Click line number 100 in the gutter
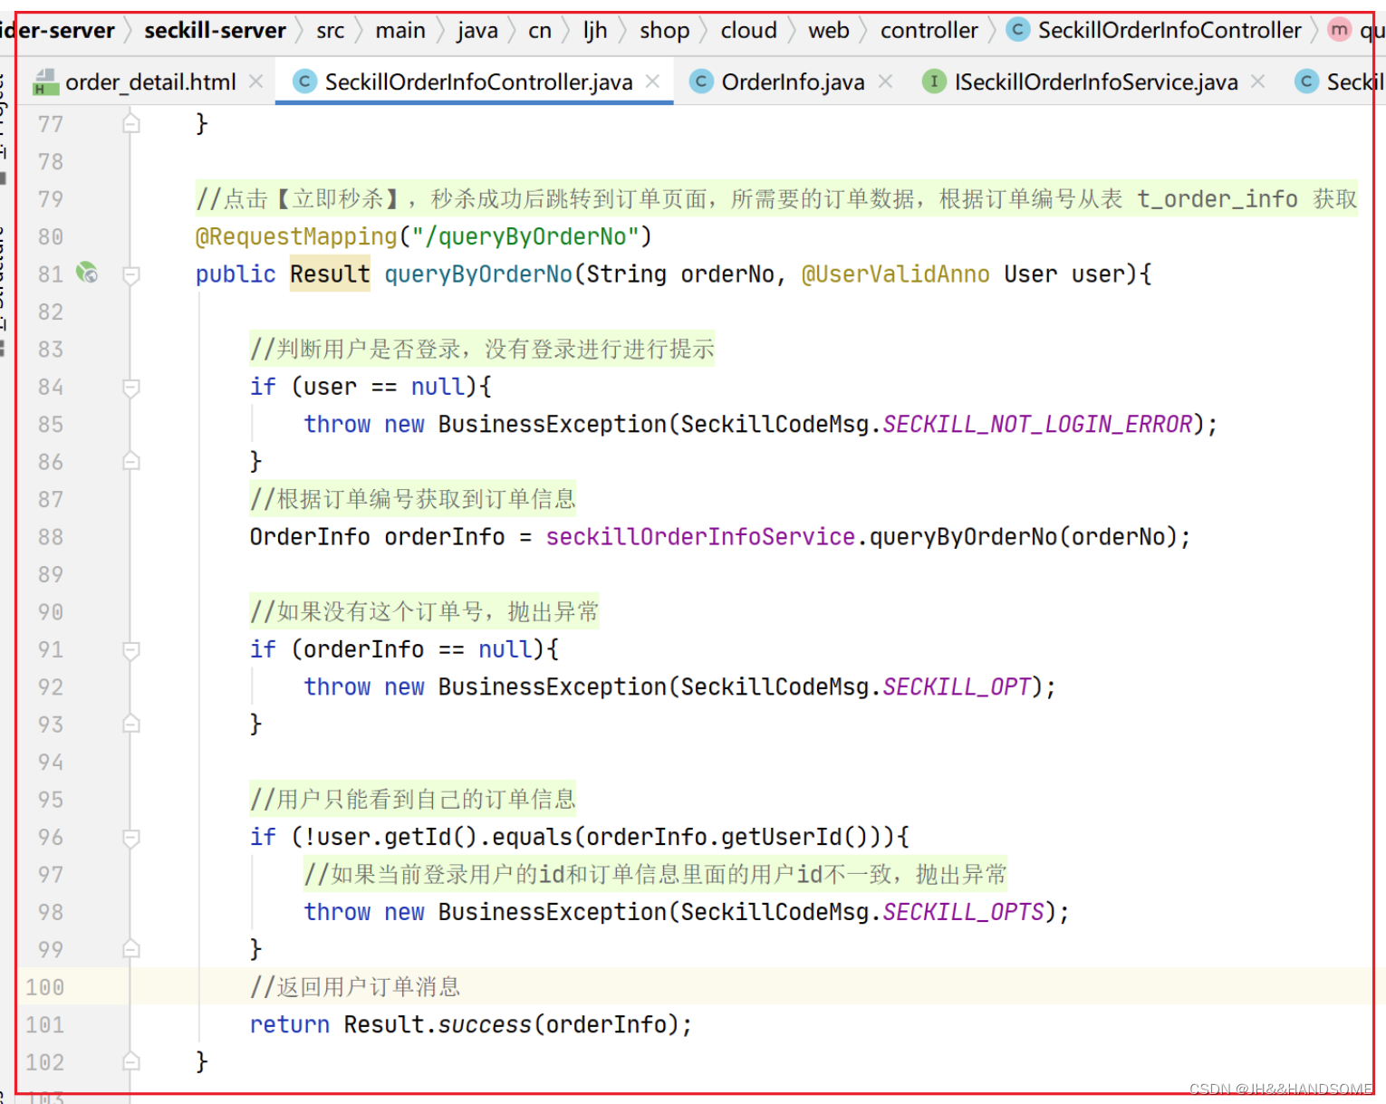 (44, 987)
